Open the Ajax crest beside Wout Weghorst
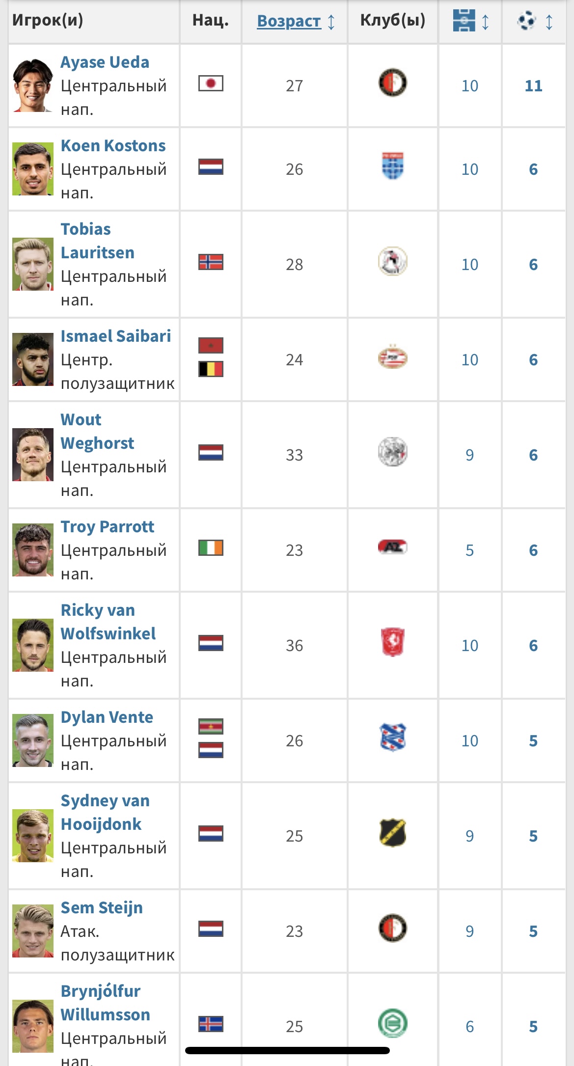The image size is (574, 1066). [392, 452]
